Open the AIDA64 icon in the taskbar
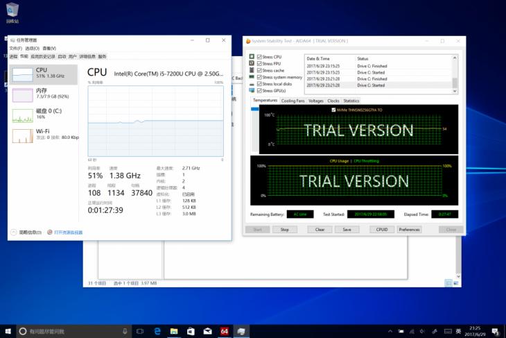The image size is (506, 338). 224,331
